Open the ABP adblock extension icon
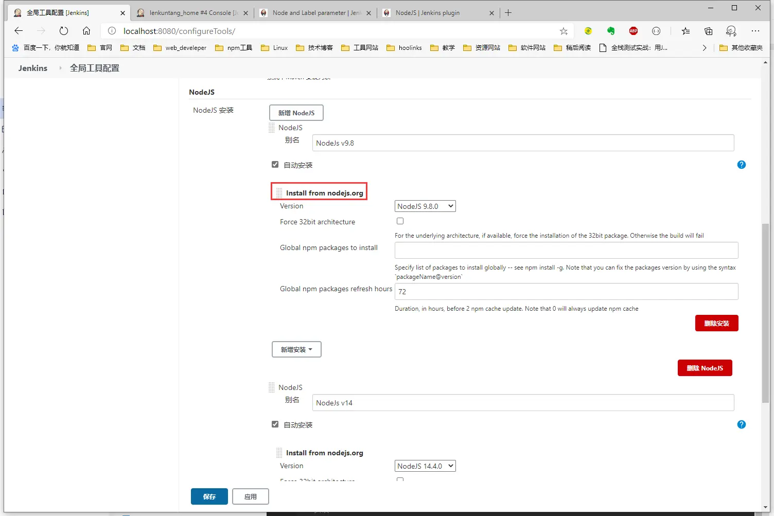The height and width of the screenshot is (516, 774). 634,31
